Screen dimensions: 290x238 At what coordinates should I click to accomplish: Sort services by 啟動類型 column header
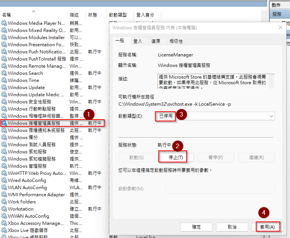tap(120, 15)
